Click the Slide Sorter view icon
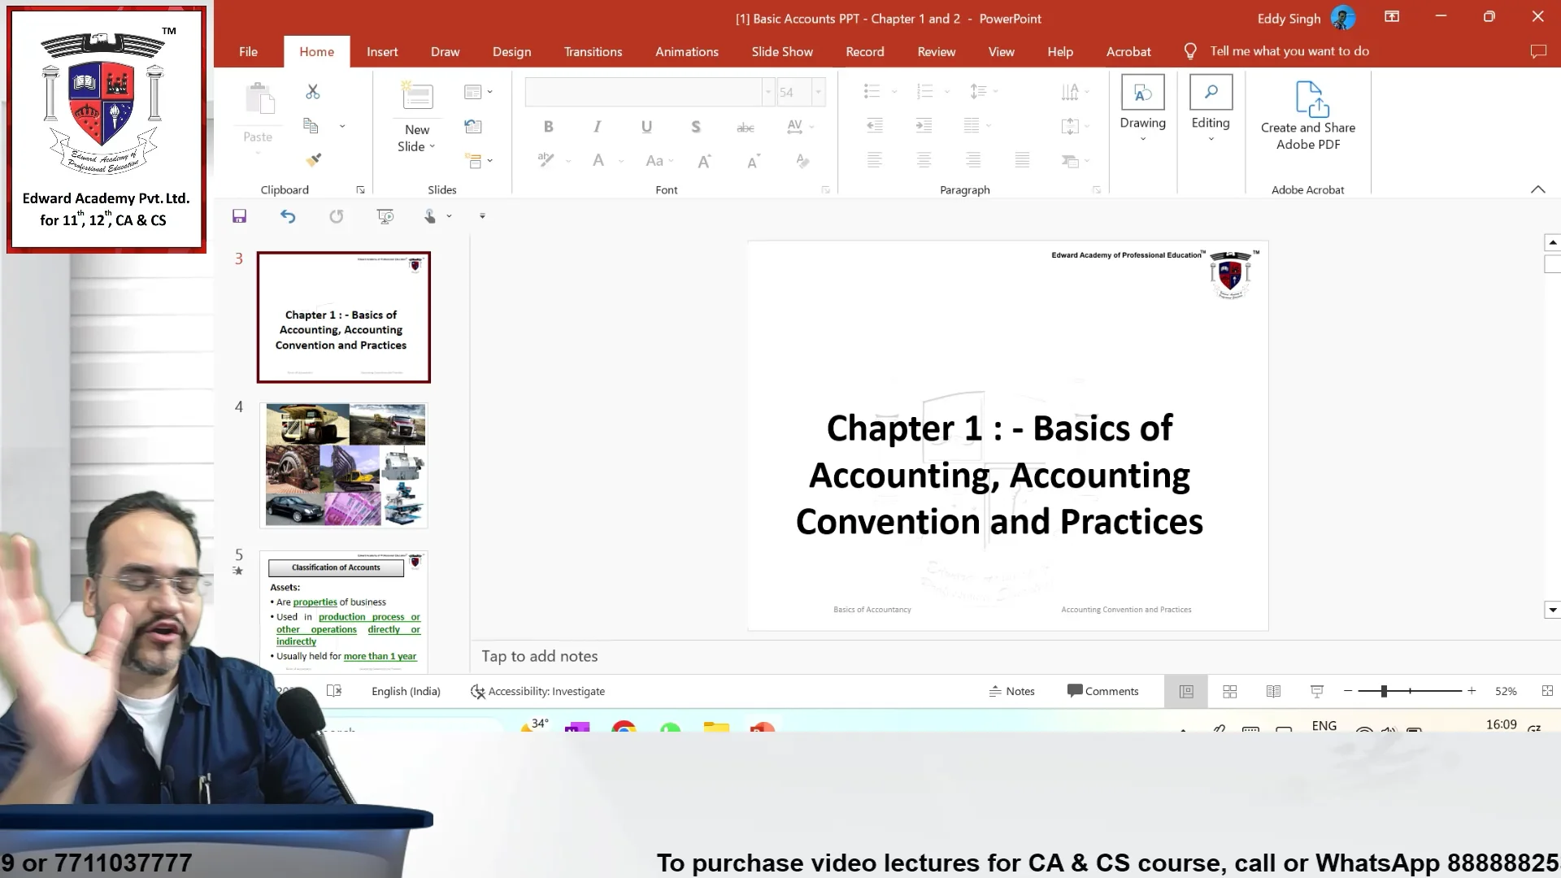Image resolution: width=1561 pixels, height=878 pixels. pyautogui.click(x=1229, y=691)
